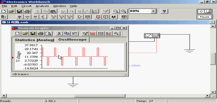Image resolution: width=217 pixels, height=103 pixels.
Task: Maximize the Analysis Graphs window
Action: click(118, 28)
